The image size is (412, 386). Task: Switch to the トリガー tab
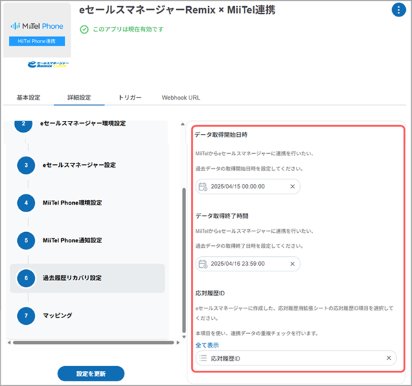click(130, 98)
